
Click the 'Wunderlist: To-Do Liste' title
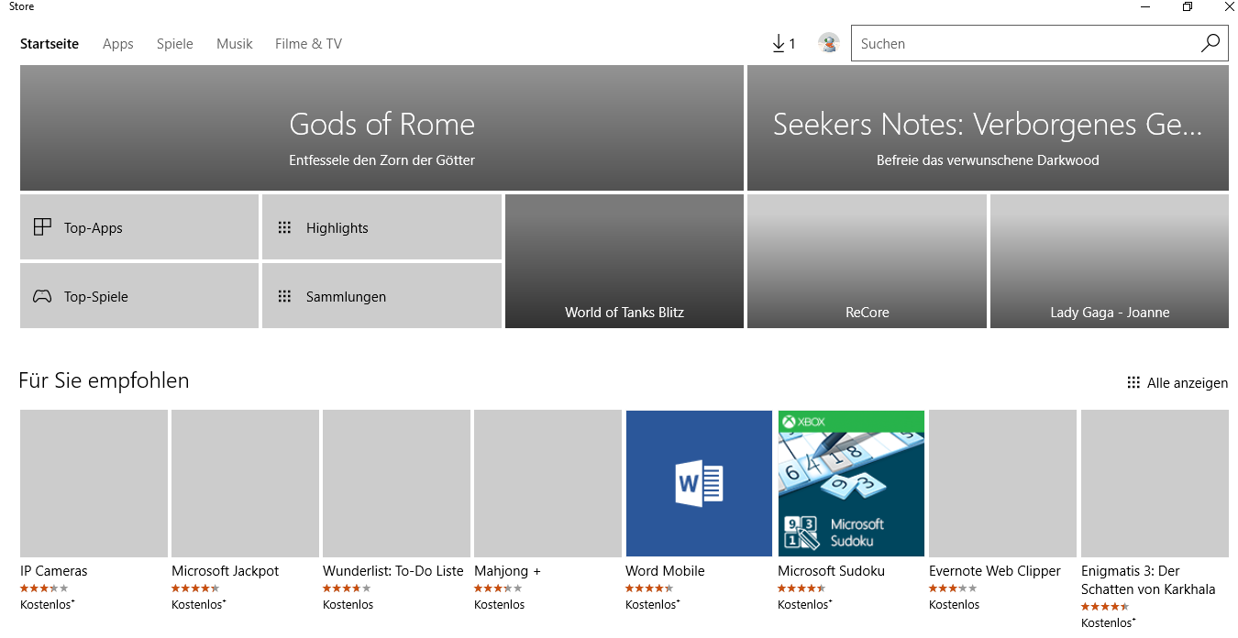coord(393,571)
